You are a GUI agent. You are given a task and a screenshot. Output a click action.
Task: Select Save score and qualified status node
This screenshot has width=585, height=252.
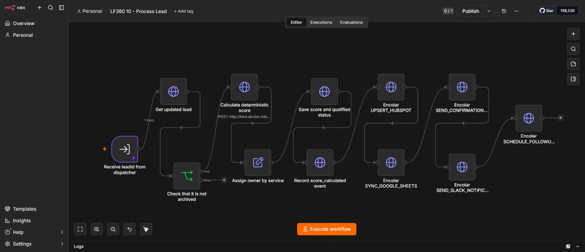pyautogui.click(x=325, y=91)
